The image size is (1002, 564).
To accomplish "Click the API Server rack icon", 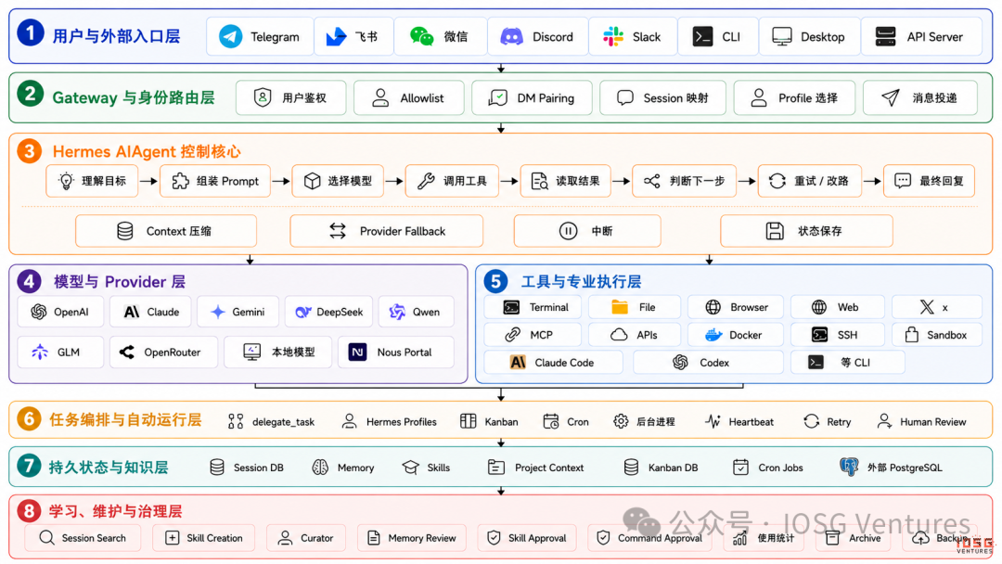I will click(886, 36).
